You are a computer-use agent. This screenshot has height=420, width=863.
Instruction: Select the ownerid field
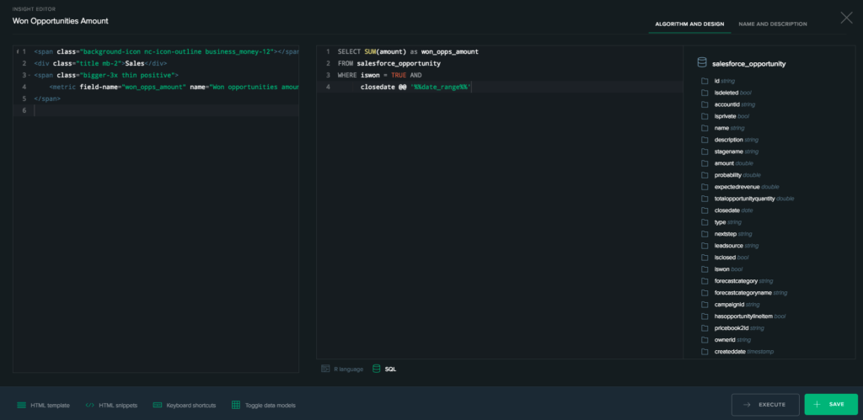click(x=732, y=340)
